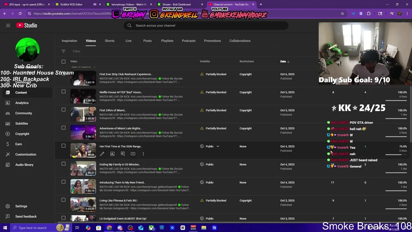The height and width of the screenshot is (232, 412).
Task: Switch to the Promotions tab
Action: point(212,41)
